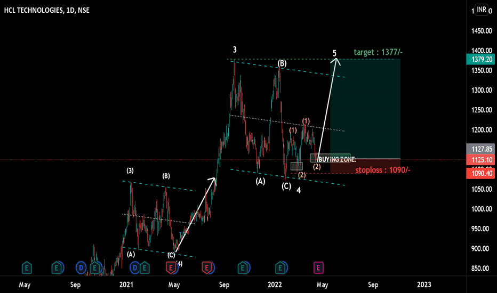Click the green target zone of the long position
Viewport: 497px width, 293px height.
coord(365,109)
